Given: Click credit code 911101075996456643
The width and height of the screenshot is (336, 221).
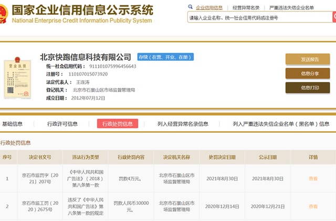Looking at the screenshot, I should (x=113, y=66).
